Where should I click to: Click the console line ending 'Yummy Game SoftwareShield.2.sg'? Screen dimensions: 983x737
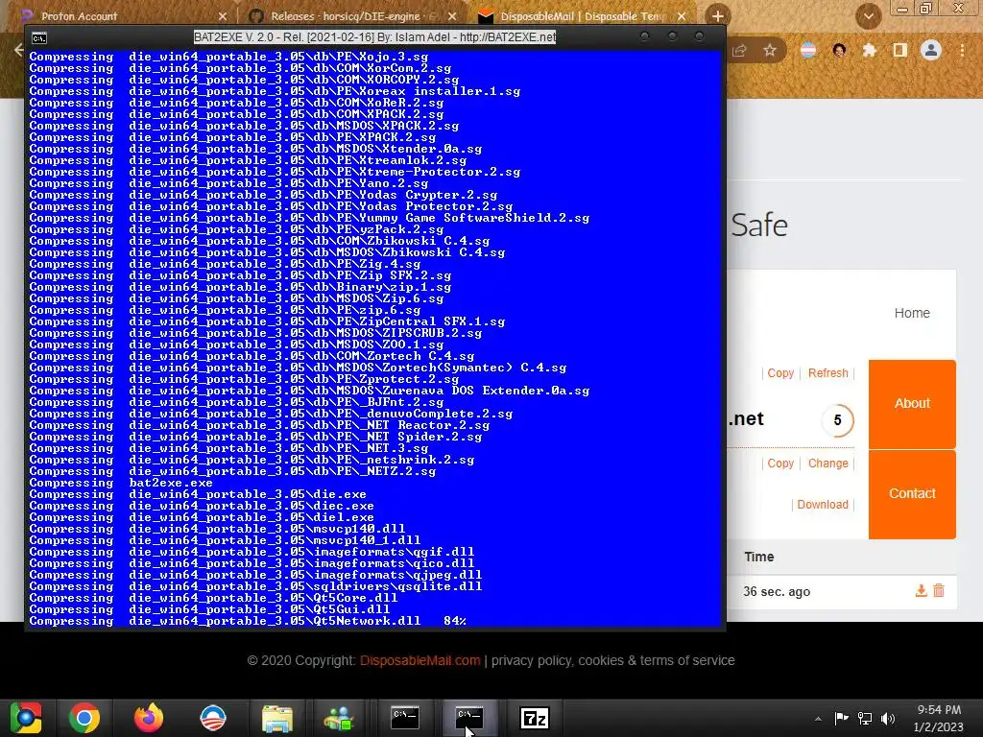coord(309,218)
